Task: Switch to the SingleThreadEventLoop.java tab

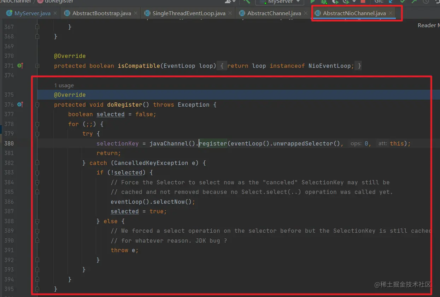Action: 189,13
